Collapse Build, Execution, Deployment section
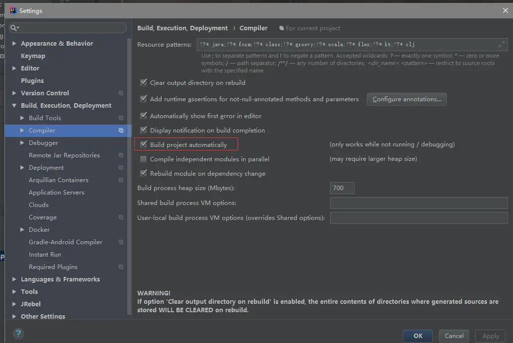The image size is (513, 343). (x=14, y=106)
